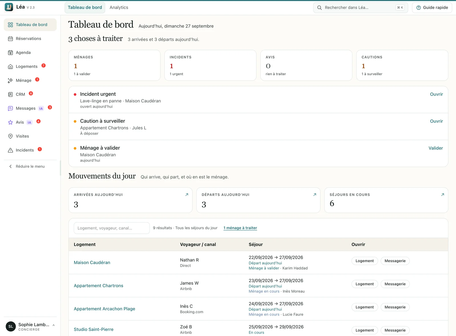456x336 pixels.
Task: Open Studio Saint-Pierre link
Action: (x=94, y=329)
